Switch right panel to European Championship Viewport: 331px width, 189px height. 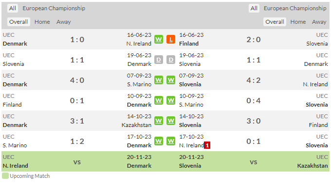tap(295, 8)
